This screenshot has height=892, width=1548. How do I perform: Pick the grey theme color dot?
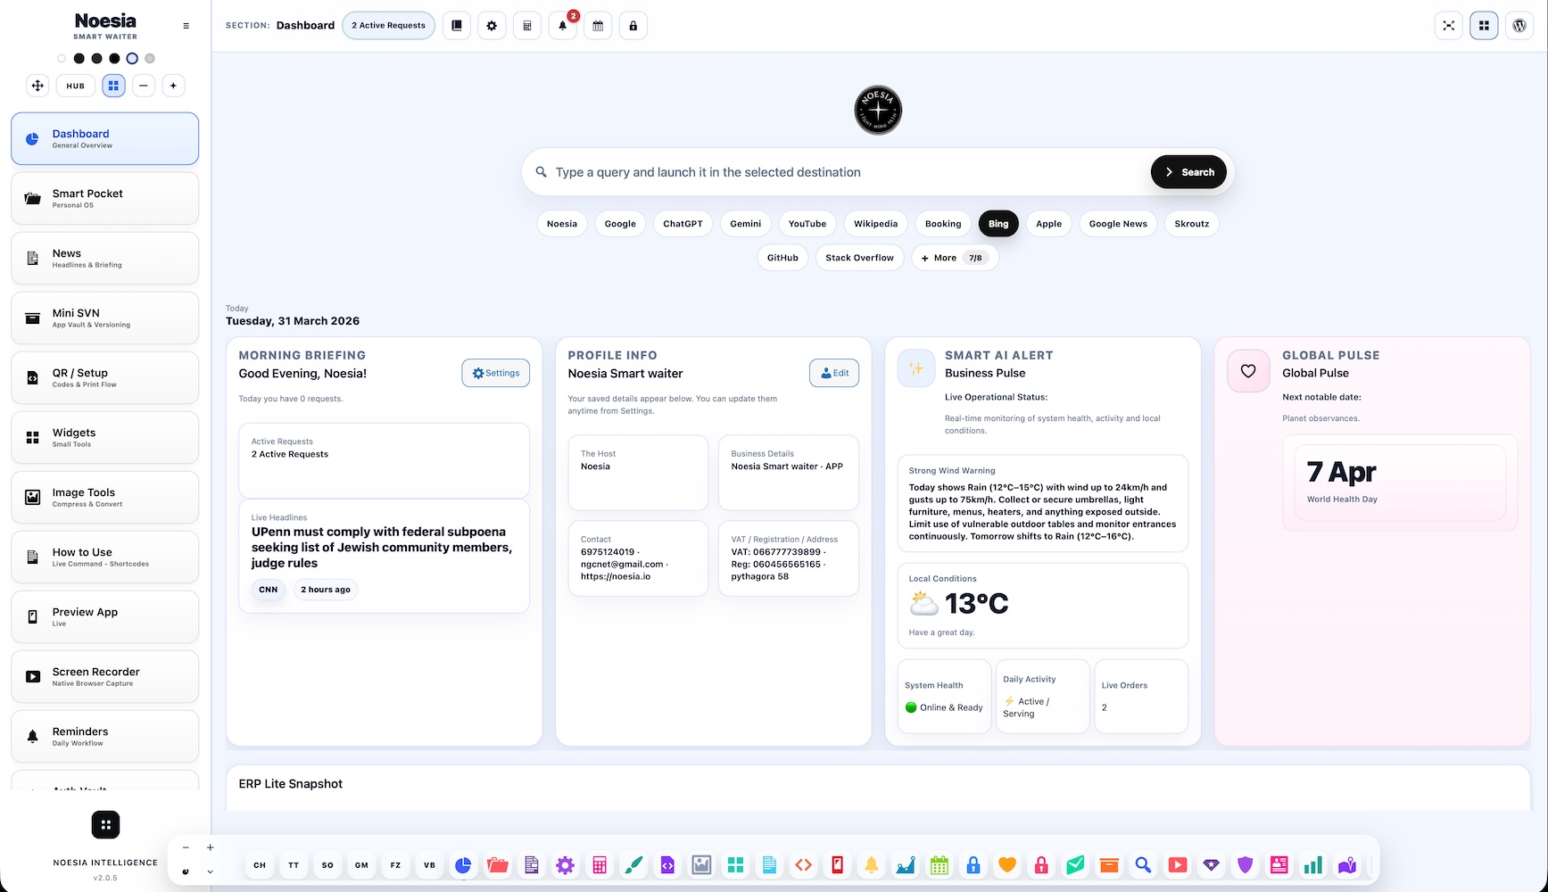pos(150,59)
